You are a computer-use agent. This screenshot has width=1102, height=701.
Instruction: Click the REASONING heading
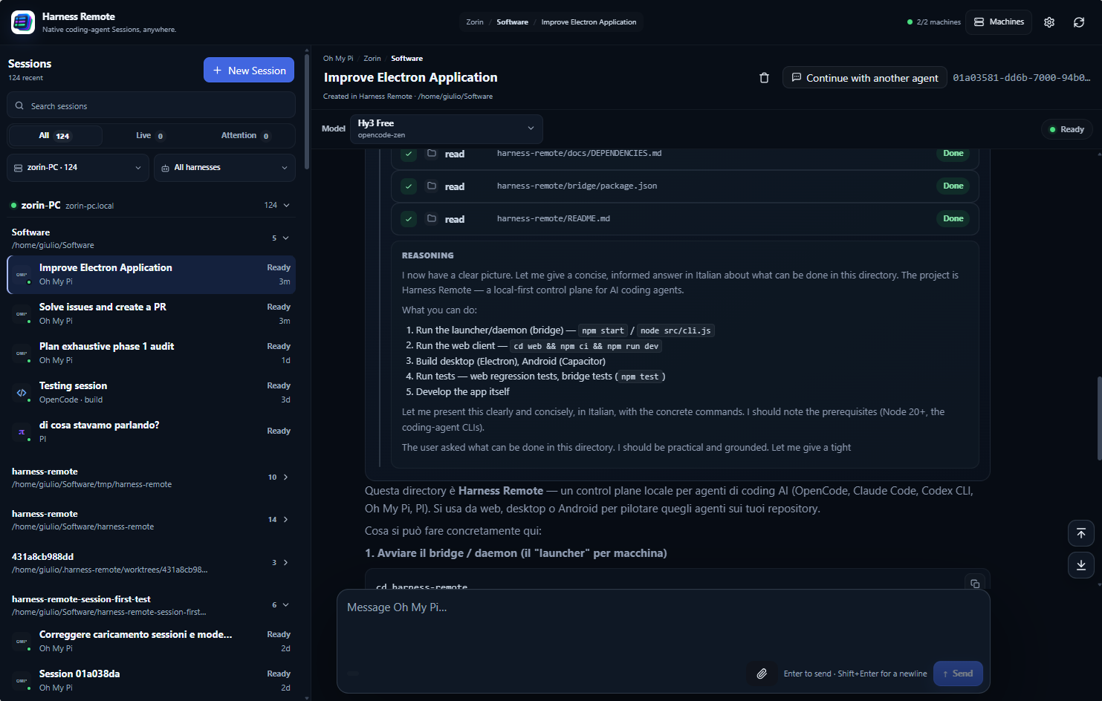(x=427, y=255)
